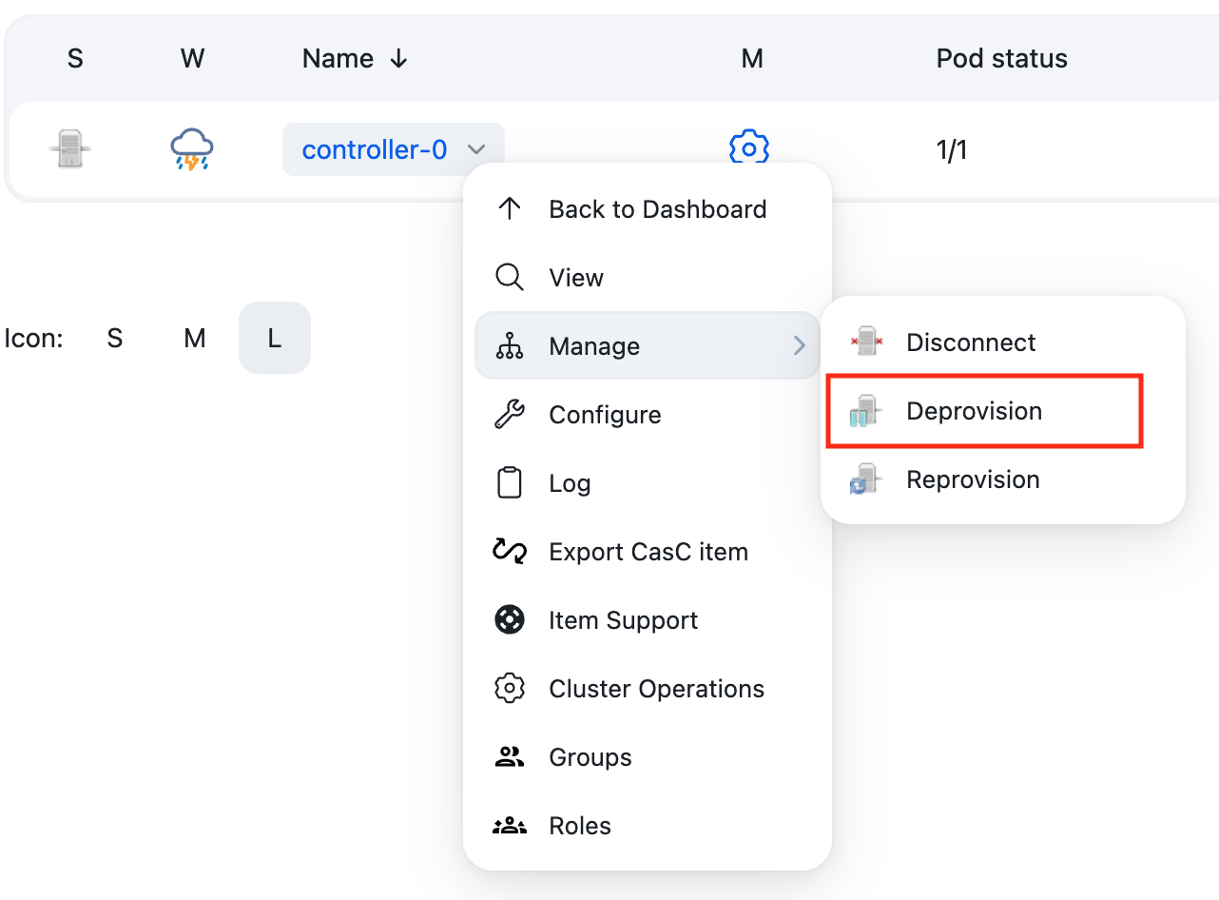Click the Name column header
Screen dimensions: 1219x900
[338, 59]
